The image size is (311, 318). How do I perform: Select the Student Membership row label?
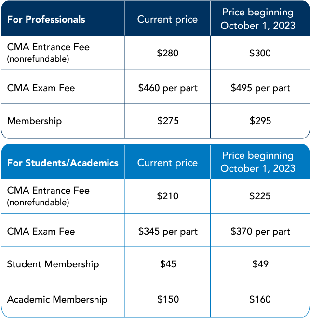(53, 264)
